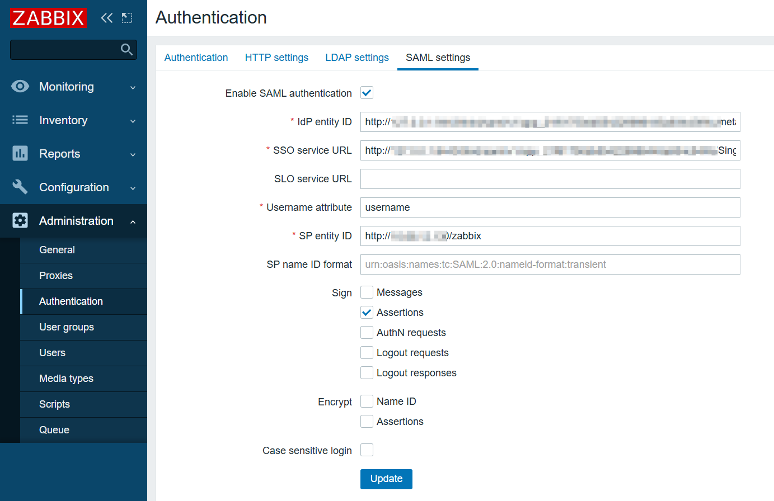The image size is (774, 501).
Task: Collapse the sidebar with double-chevron icon
Action: coord(106,18)
